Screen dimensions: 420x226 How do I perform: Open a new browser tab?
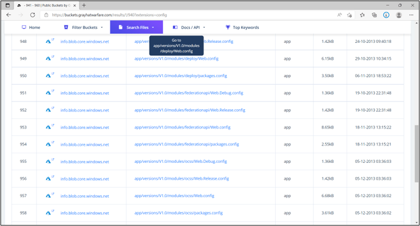pos(84,5)
